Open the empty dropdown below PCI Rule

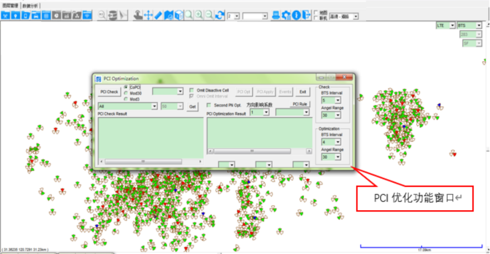point(292,112)
